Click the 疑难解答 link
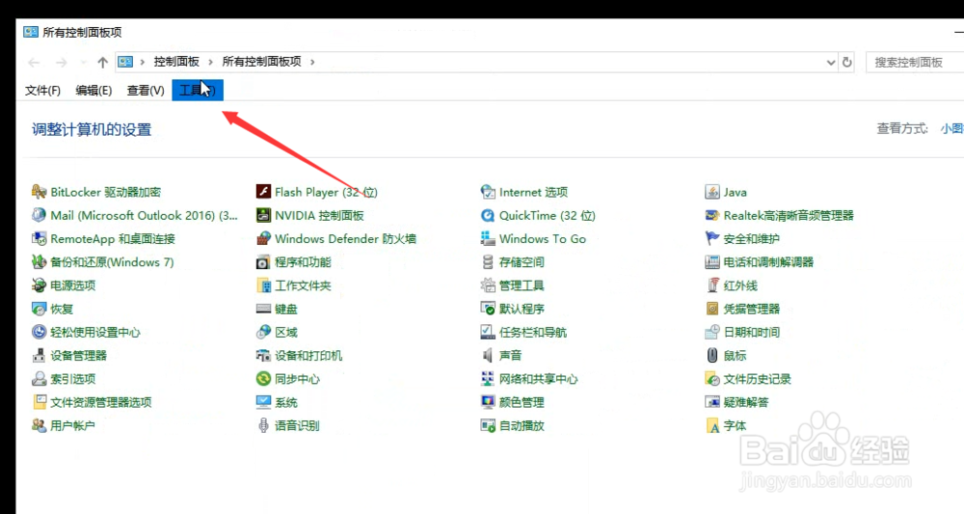964x514 pixels. pyautogui.click(x=746, y=402)
